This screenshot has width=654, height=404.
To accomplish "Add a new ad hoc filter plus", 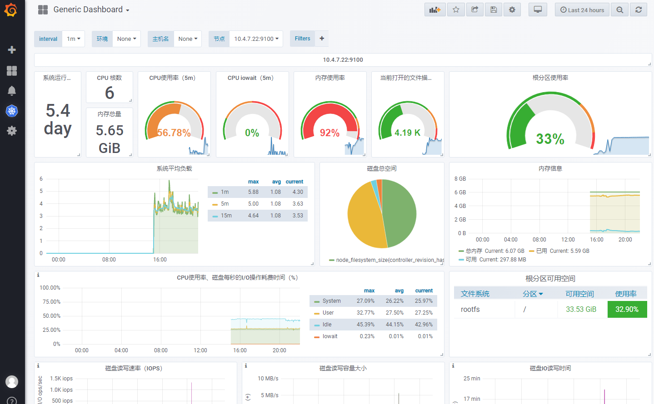I will (x=322, y=39).
